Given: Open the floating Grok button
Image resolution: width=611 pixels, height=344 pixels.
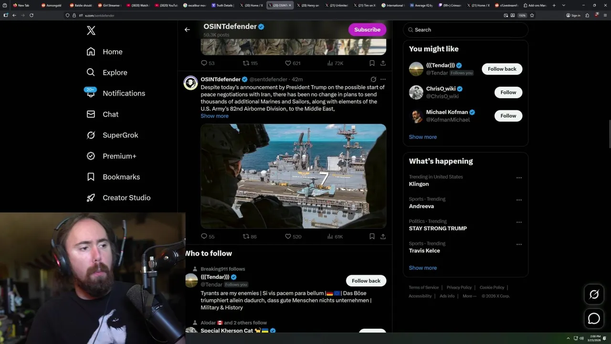Looking at the screenshot, I should [594, 295].
